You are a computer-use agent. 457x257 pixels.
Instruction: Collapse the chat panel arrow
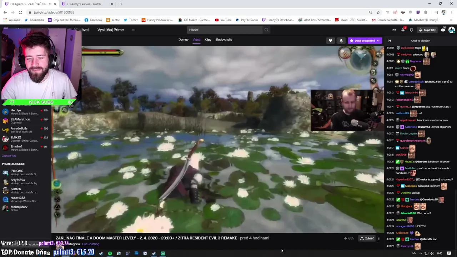[390, 41]
